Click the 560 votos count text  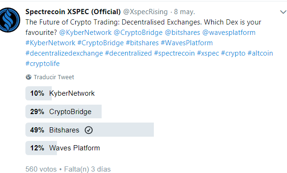pyautogui.click(x=41, y=169)
